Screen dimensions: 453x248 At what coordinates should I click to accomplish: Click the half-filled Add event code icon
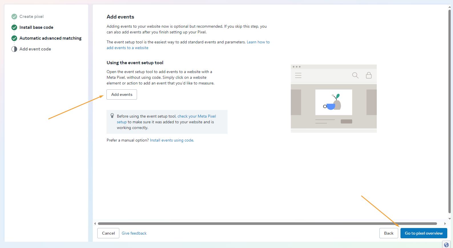[x=14, y=49]
